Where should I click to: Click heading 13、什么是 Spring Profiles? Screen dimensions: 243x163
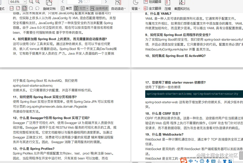[x=34, y=149]
